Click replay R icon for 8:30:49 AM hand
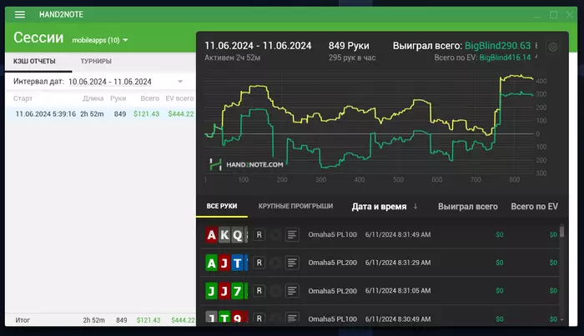The image size is (584, 336). (259, 318)
